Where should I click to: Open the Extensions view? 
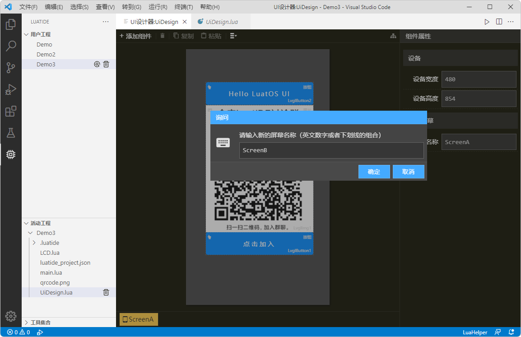[11, 111]
